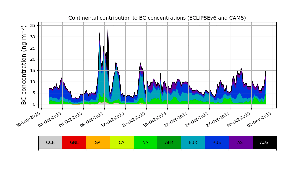
Task: Click the OCE gray legend swatch
Action: [x=50, y=142]
